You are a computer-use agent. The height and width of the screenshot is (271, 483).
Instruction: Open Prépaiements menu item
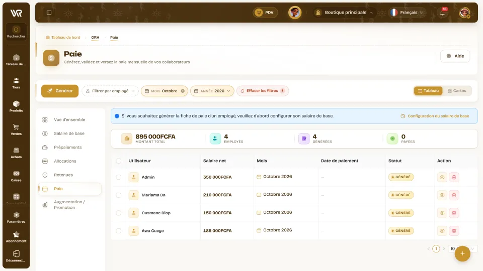(x=69, y=147)
